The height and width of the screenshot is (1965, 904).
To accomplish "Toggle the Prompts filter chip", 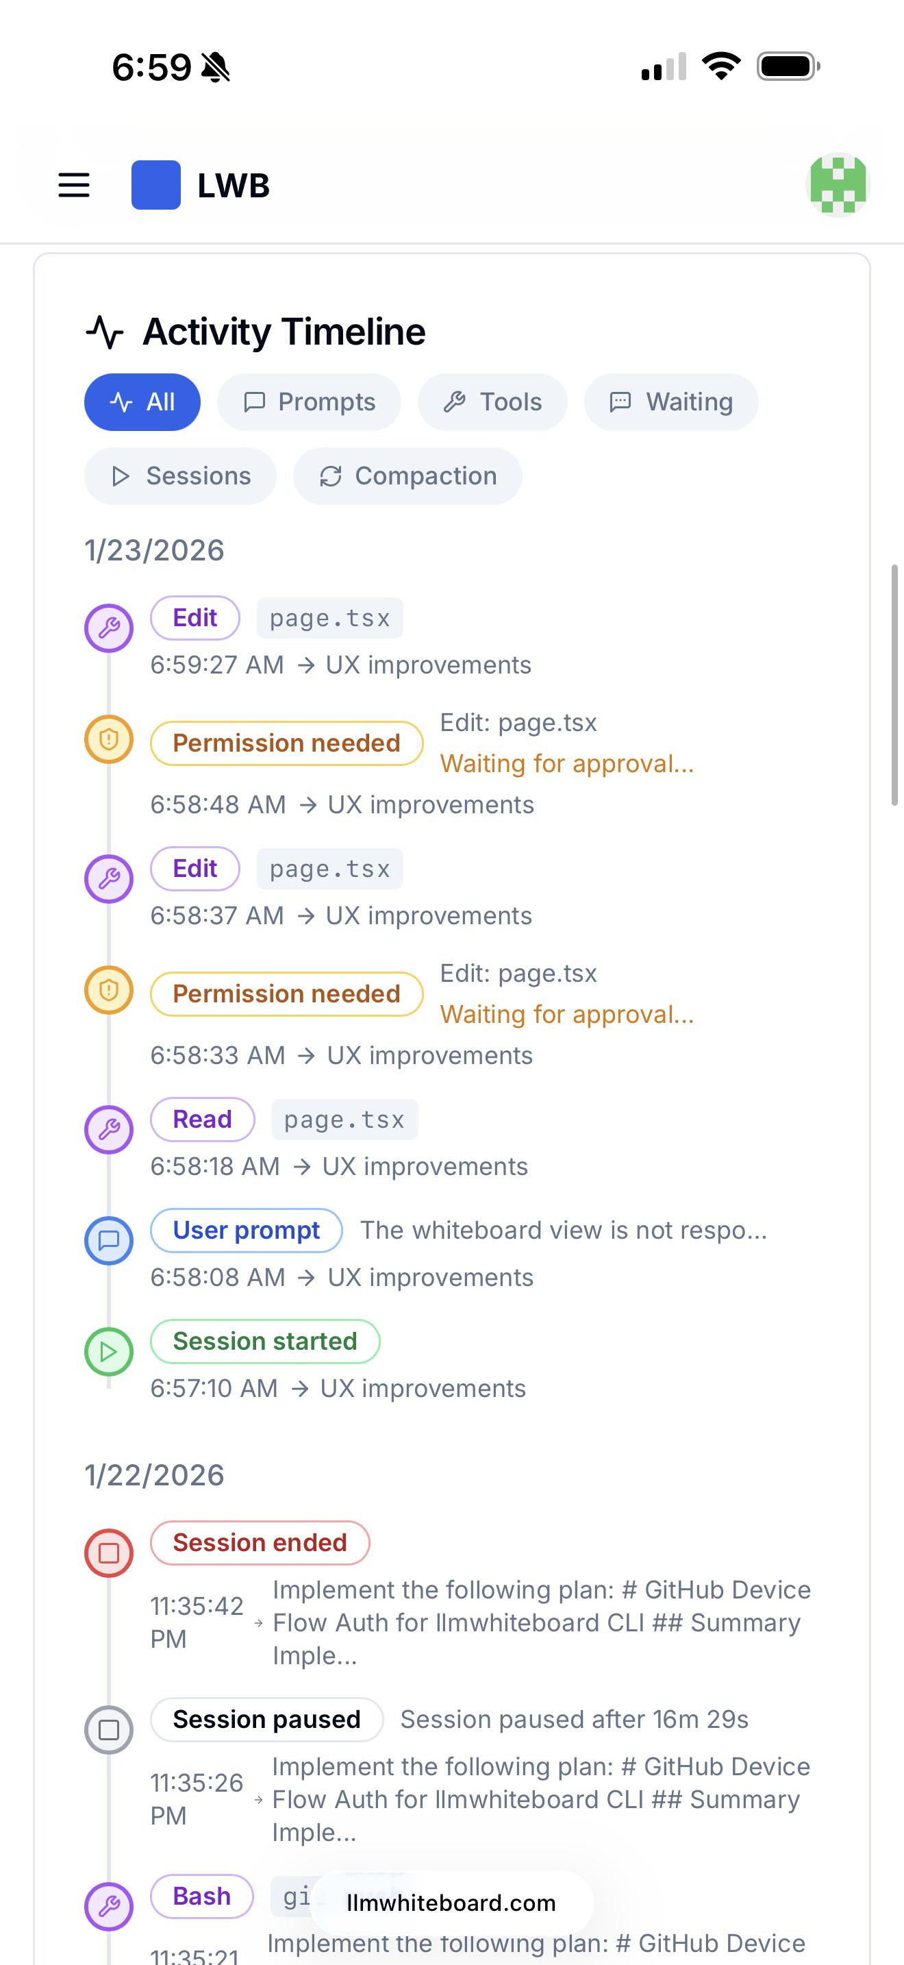I will [x=310, y=402].
